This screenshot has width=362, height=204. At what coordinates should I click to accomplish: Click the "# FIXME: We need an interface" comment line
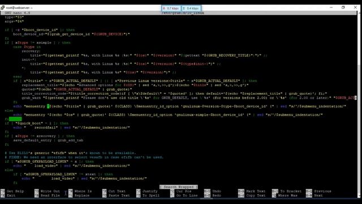[84, 158]
